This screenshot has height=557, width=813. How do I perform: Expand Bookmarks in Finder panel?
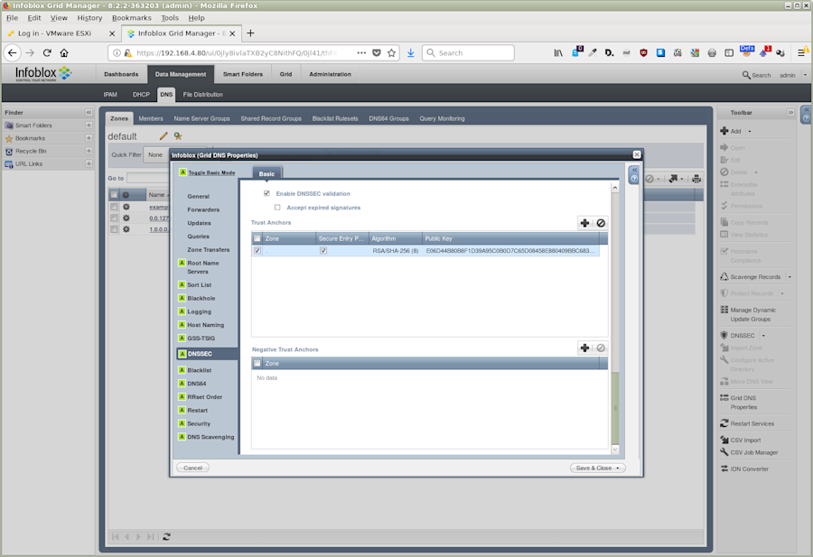[89, 138]
